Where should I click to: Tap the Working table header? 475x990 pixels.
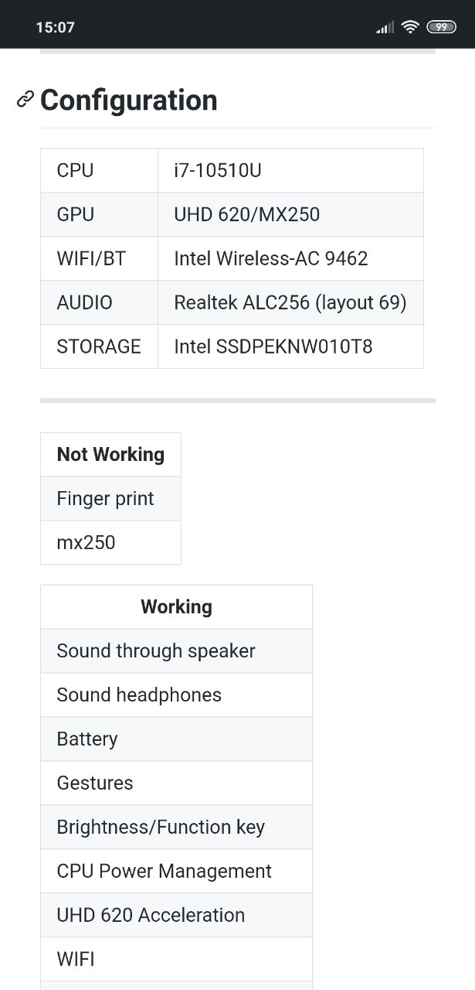click(176, 606)
